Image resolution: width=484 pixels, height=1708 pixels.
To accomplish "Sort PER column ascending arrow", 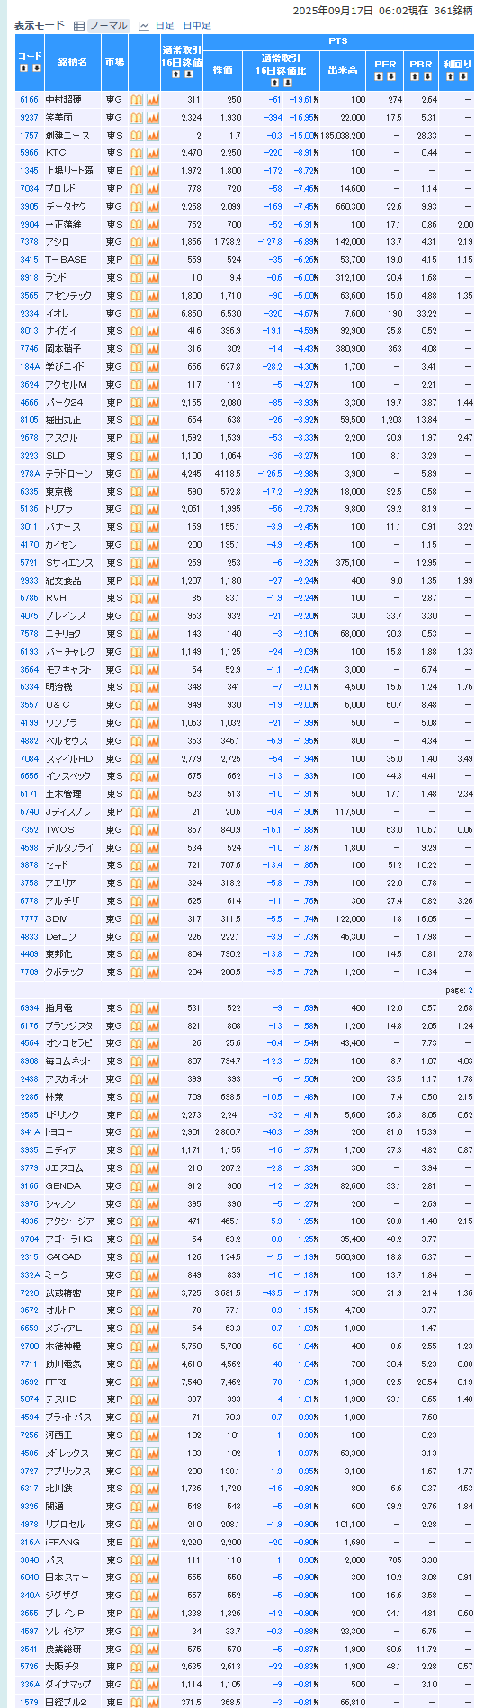I will click(379, 76).
